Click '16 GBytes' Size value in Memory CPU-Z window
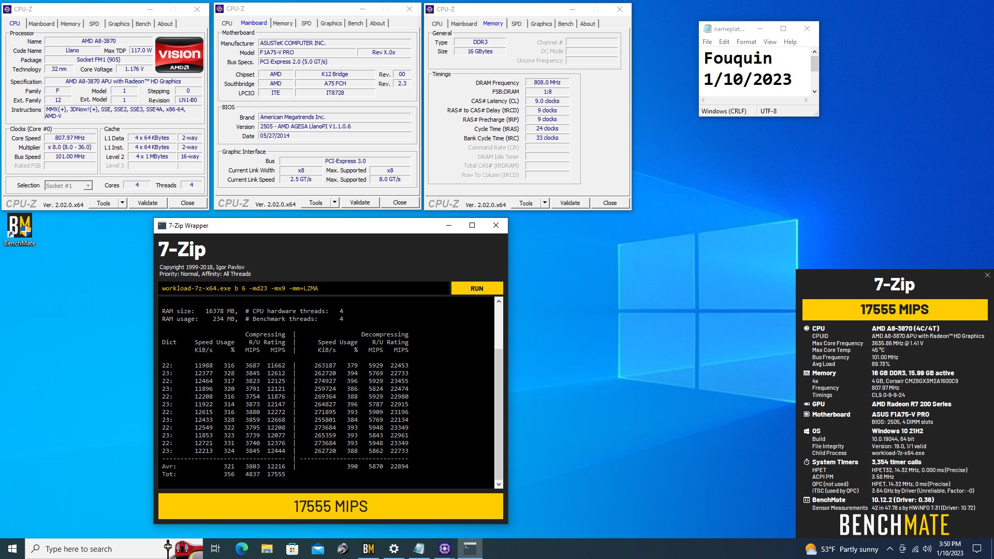 click(x=480, y=51)
